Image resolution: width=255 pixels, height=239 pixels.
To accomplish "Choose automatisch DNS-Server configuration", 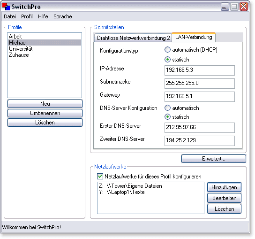I will (x=167, y=108).
